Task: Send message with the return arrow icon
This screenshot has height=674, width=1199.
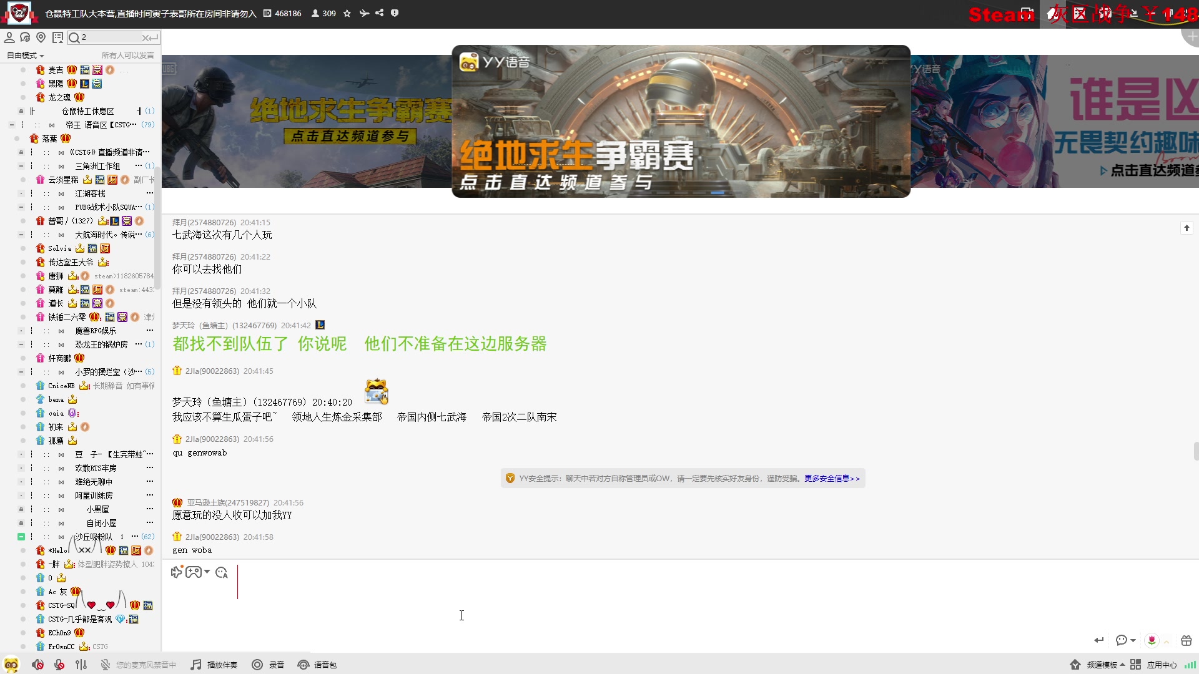Action: [1099, 640]
